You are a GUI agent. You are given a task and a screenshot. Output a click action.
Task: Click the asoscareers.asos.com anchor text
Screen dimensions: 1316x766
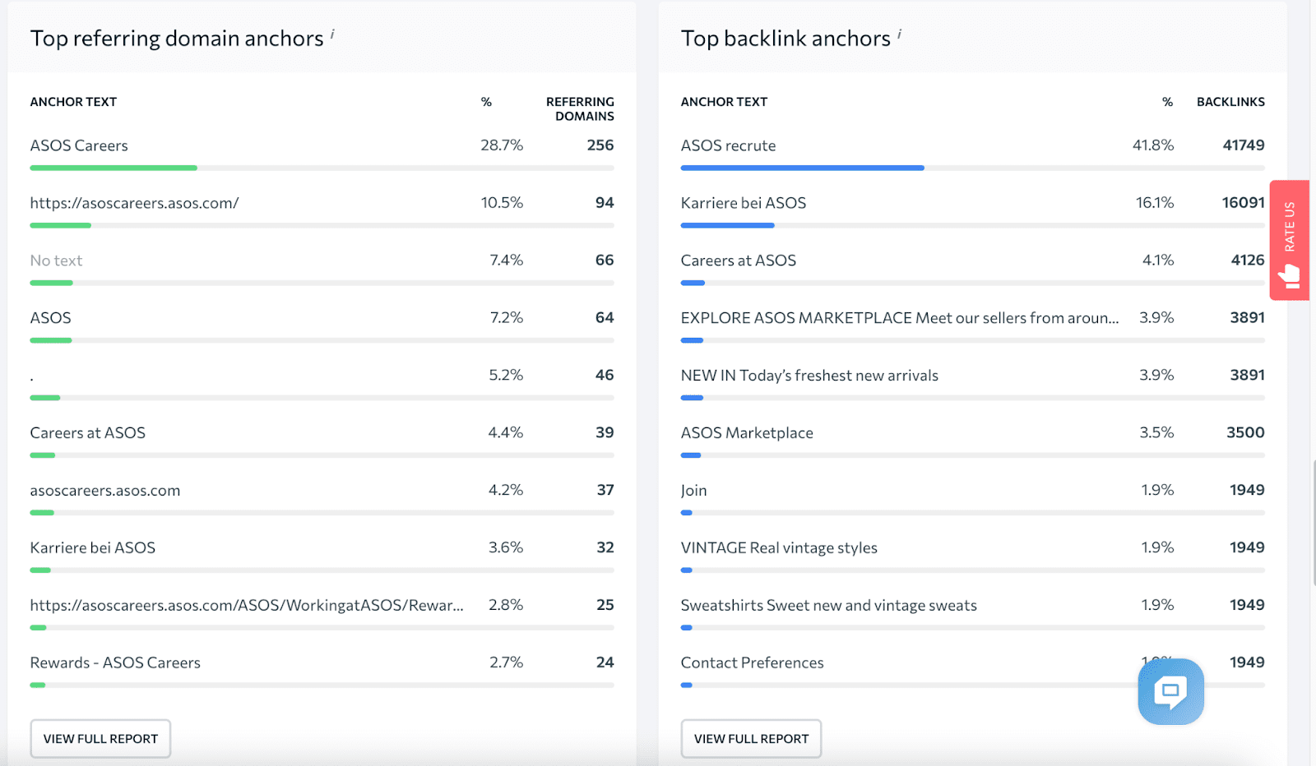coord(105,491)
